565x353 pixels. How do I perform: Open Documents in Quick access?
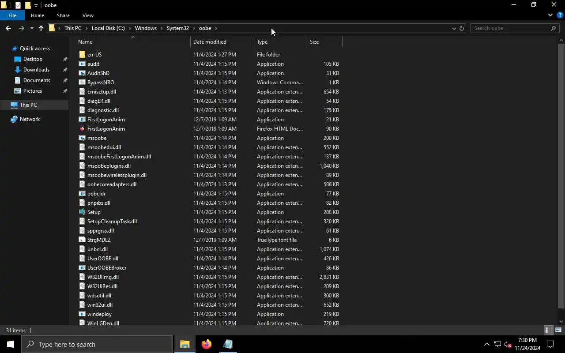point(37,80)
